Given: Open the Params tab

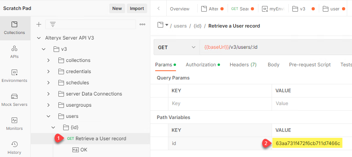Looking at the screenshot, I should [x=166, y=65].
